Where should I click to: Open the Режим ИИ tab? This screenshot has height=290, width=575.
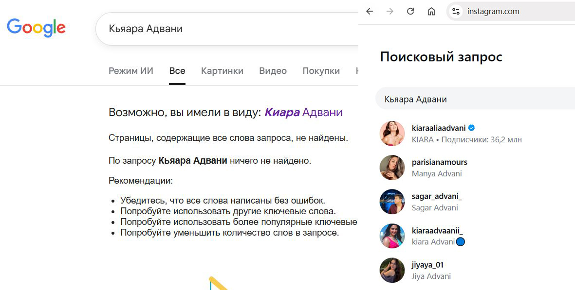(131, 71)
